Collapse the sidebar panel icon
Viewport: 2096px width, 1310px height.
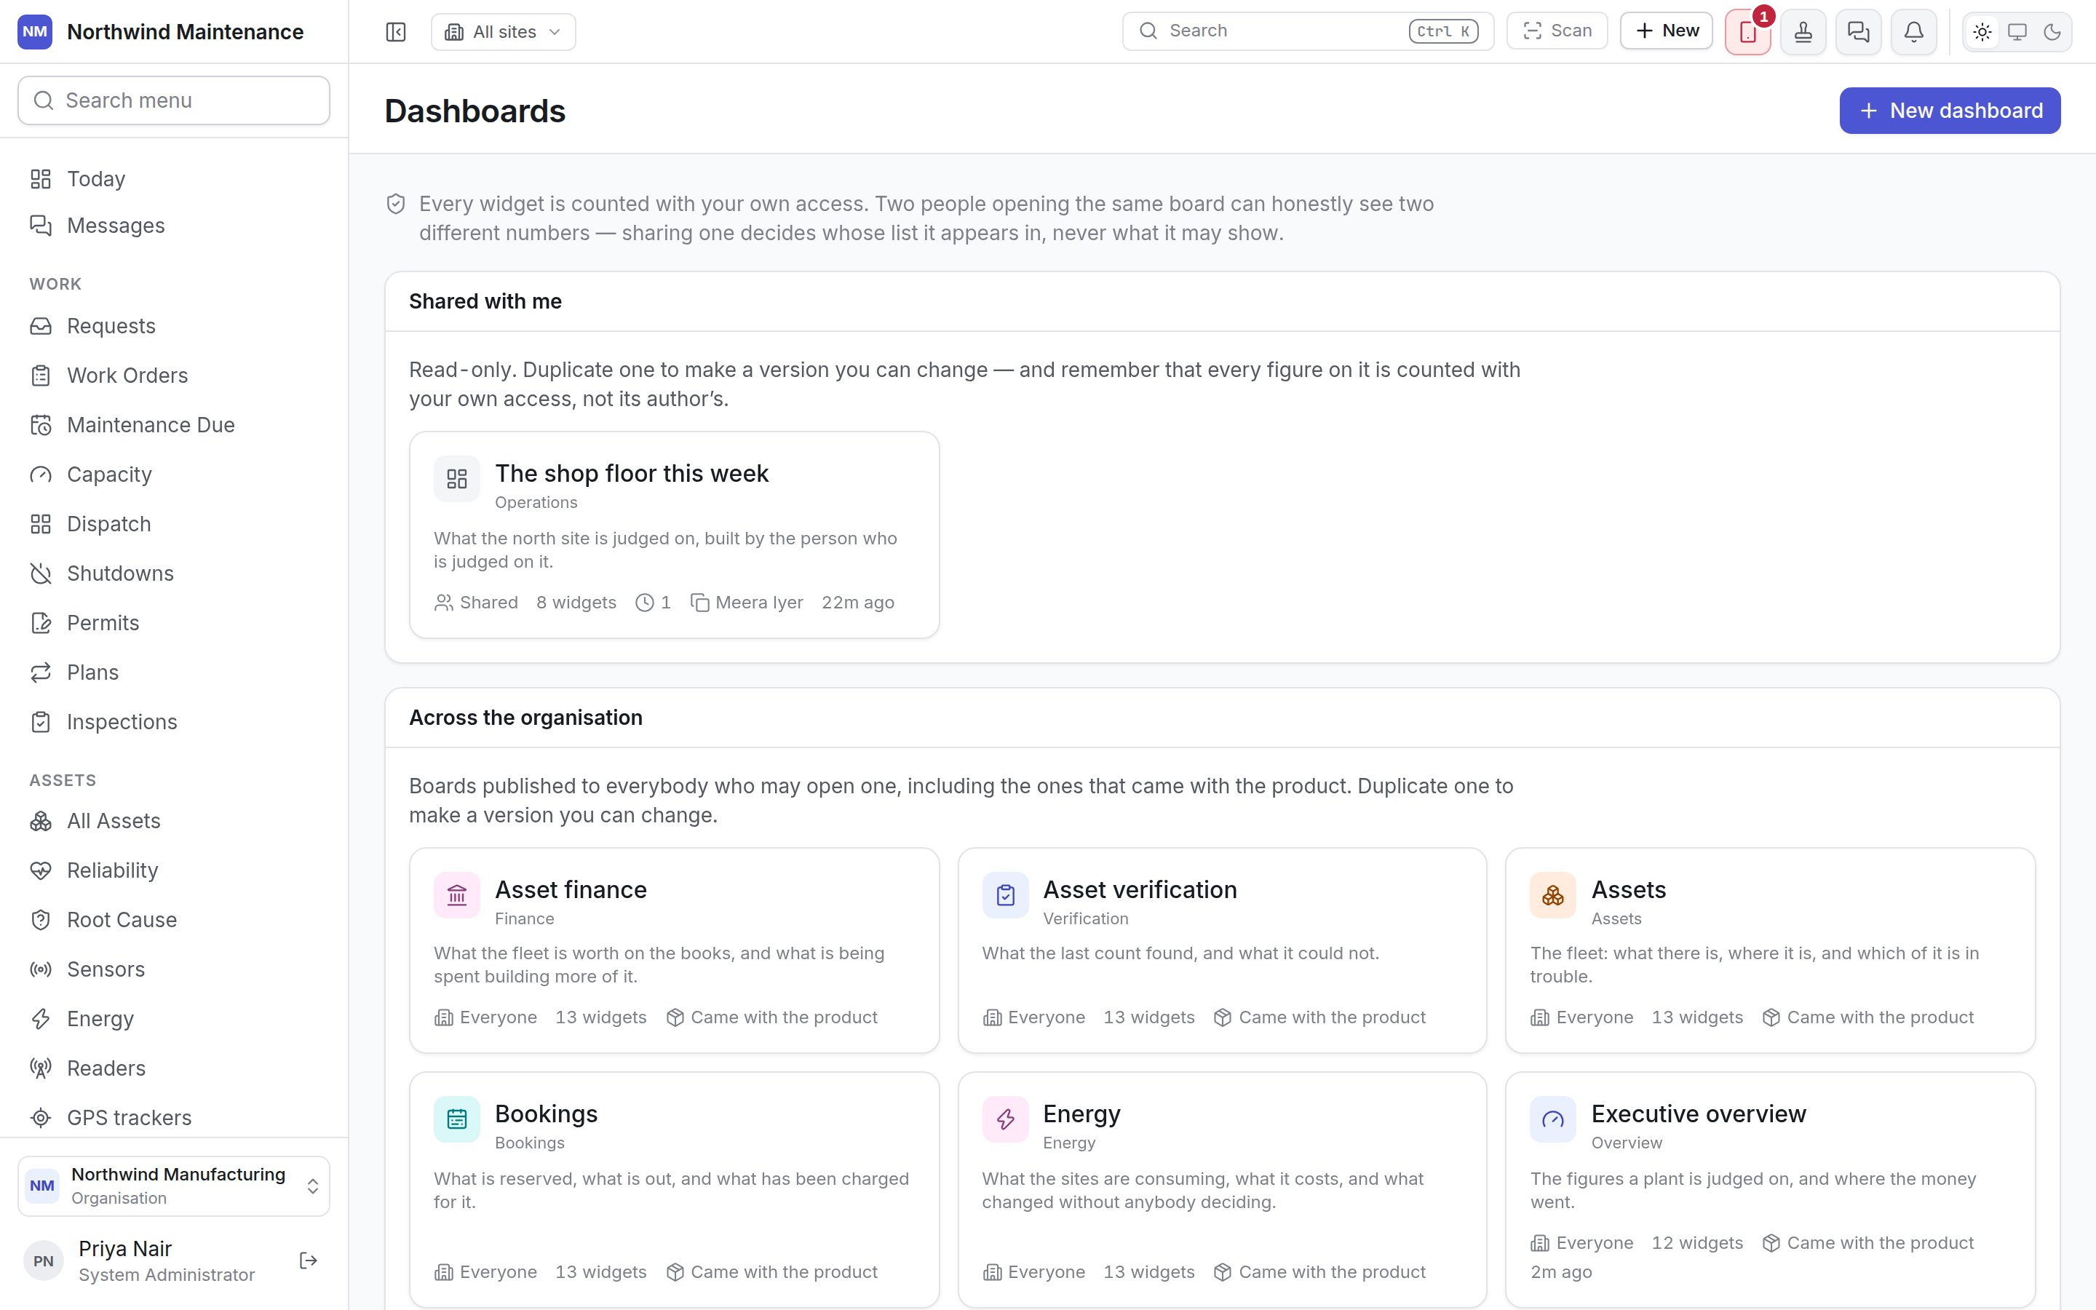coord(396,32)
